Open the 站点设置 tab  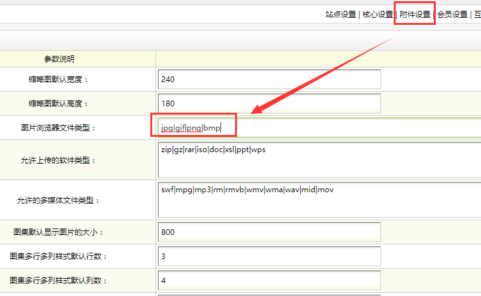click(340, 15)
